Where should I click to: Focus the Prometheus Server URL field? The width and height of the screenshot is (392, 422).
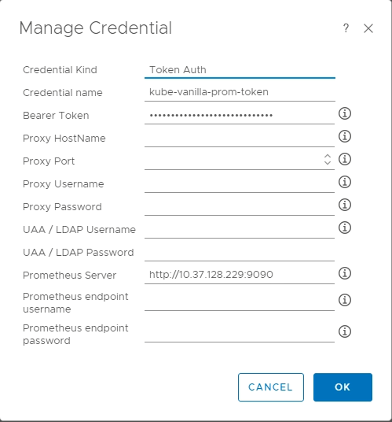pyautogui.click(x=240, y=275)
